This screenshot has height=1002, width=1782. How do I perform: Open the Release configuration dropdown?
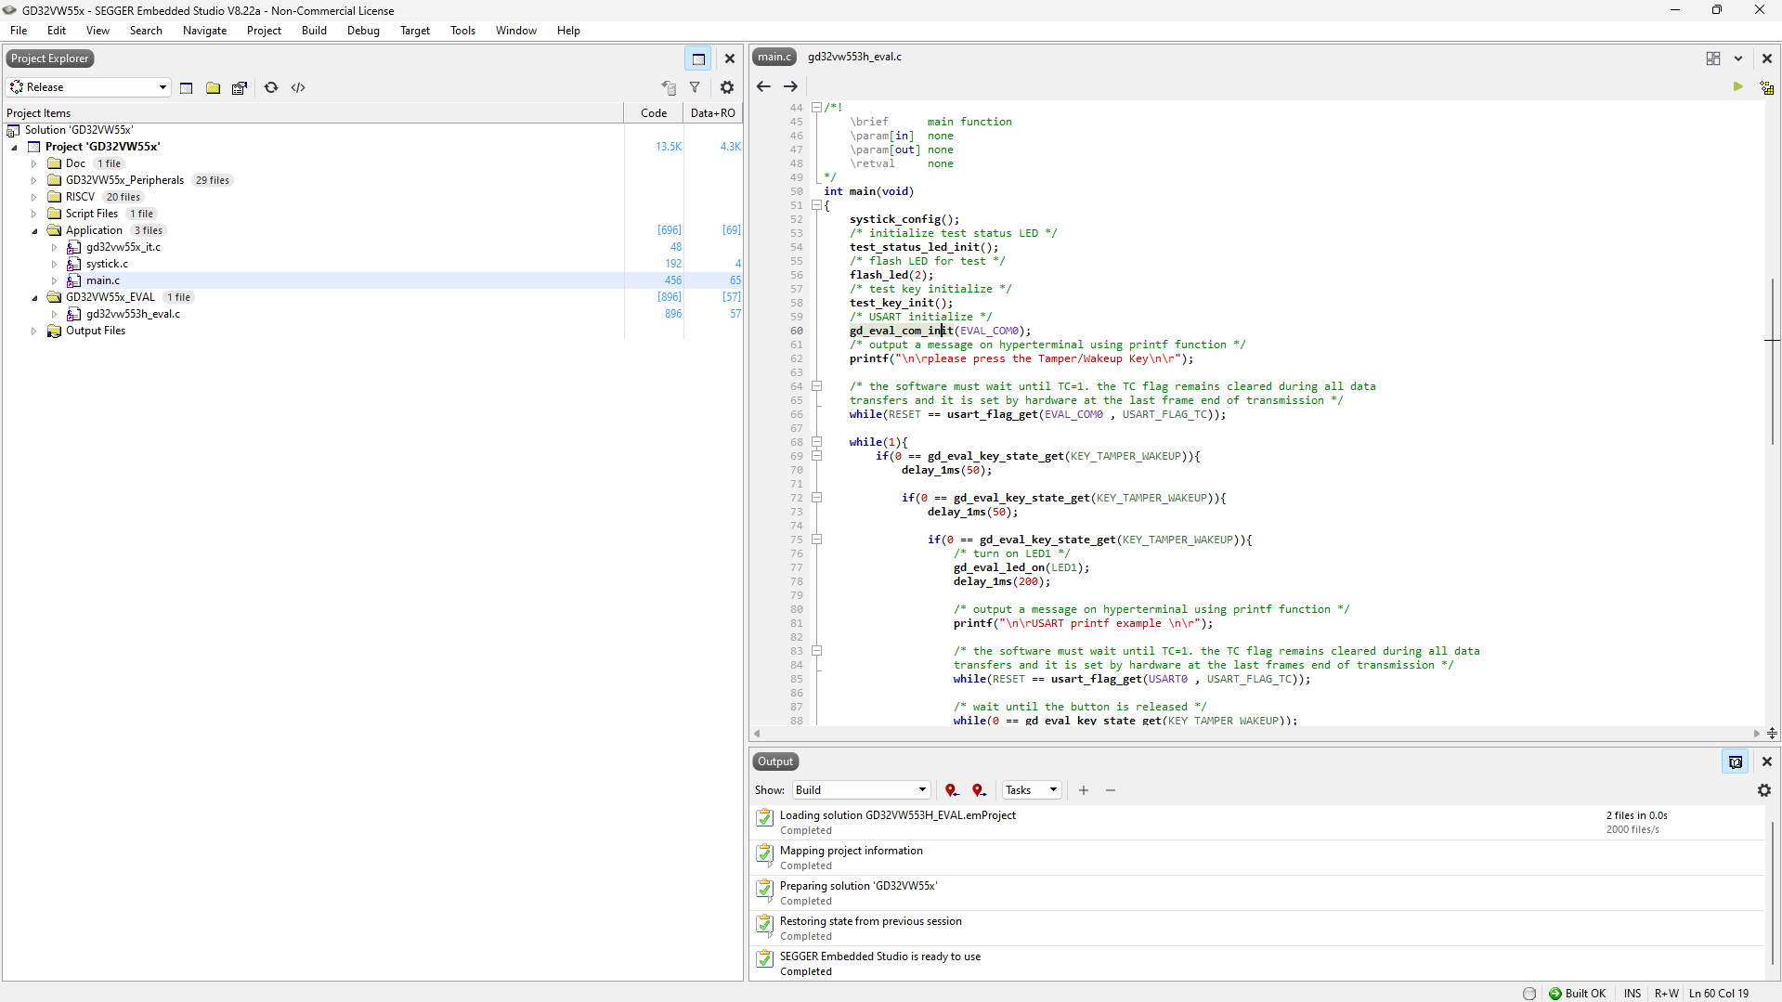pos(89,87)
